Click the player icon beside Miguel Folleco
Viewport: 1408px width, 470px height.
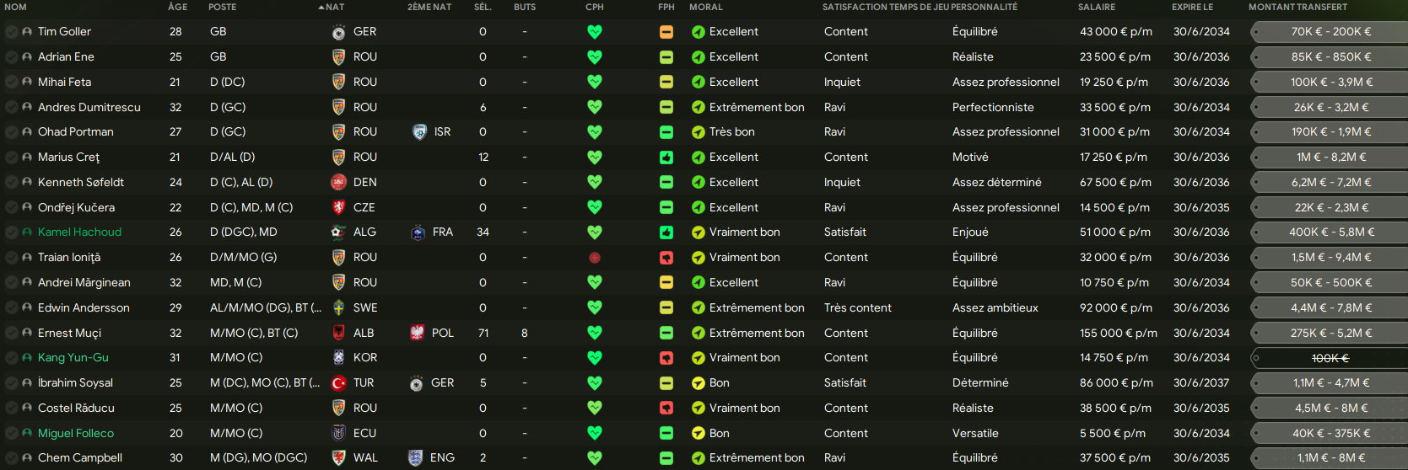pos(27,433)
